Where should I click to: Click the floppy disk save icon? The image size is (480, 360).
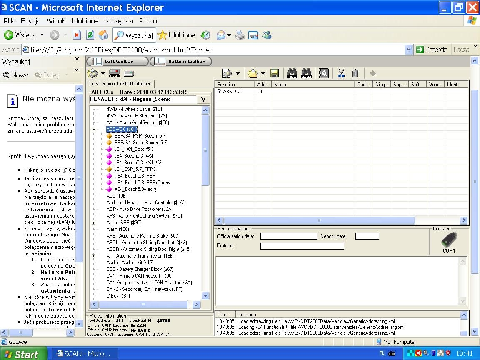[274, 74]
